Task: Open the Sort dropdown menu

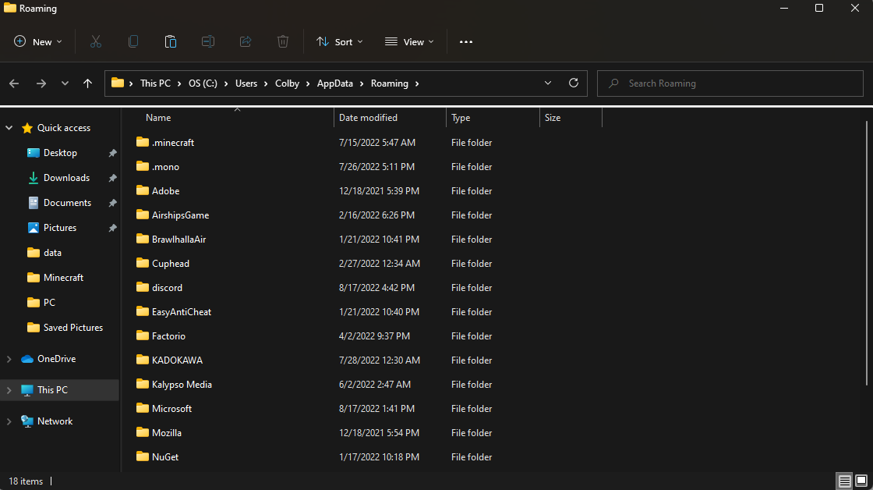Action: [340, 42]
